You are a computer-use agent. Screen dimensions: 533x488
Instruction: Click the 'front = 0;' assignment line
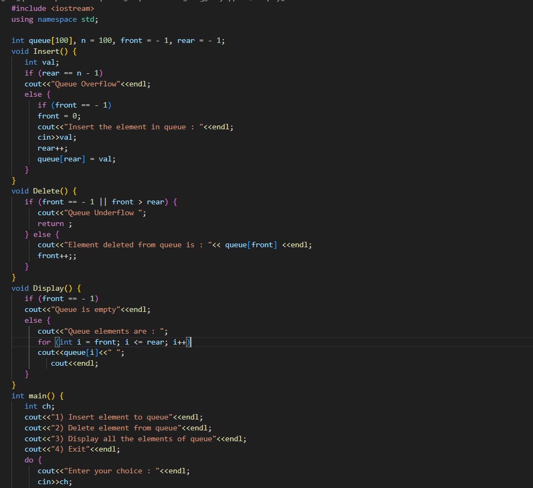pyautogui.click(x=59, y=116)
